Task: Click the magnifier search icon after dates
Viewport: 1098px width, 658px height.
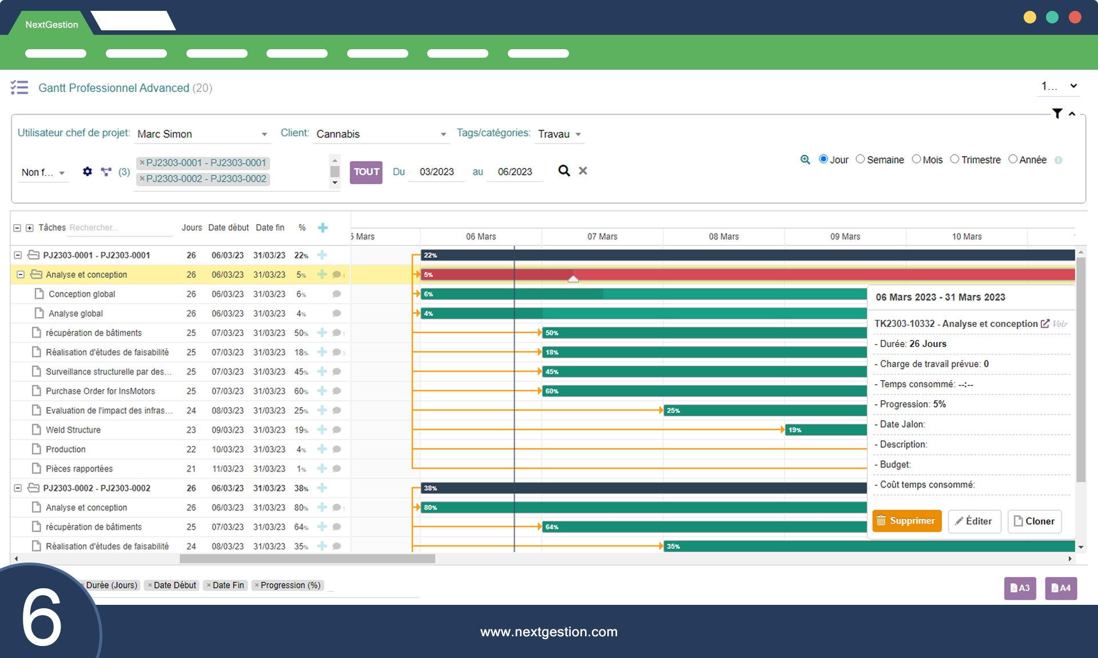Action: (564, 171)
